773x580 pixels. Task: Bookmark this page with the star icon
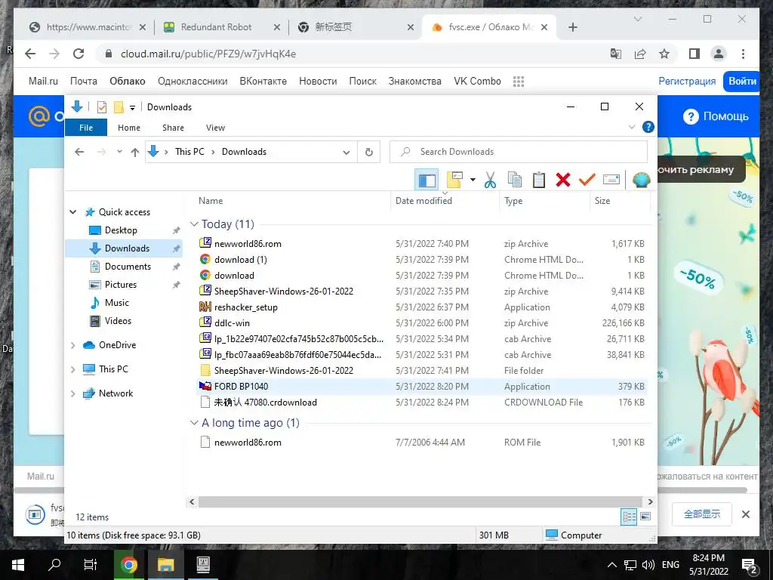(664, 54)
